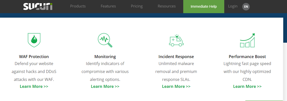This screenshot has height=101, width=287.
Task: Select the WAF Protection heading
Action: (34, 57)
